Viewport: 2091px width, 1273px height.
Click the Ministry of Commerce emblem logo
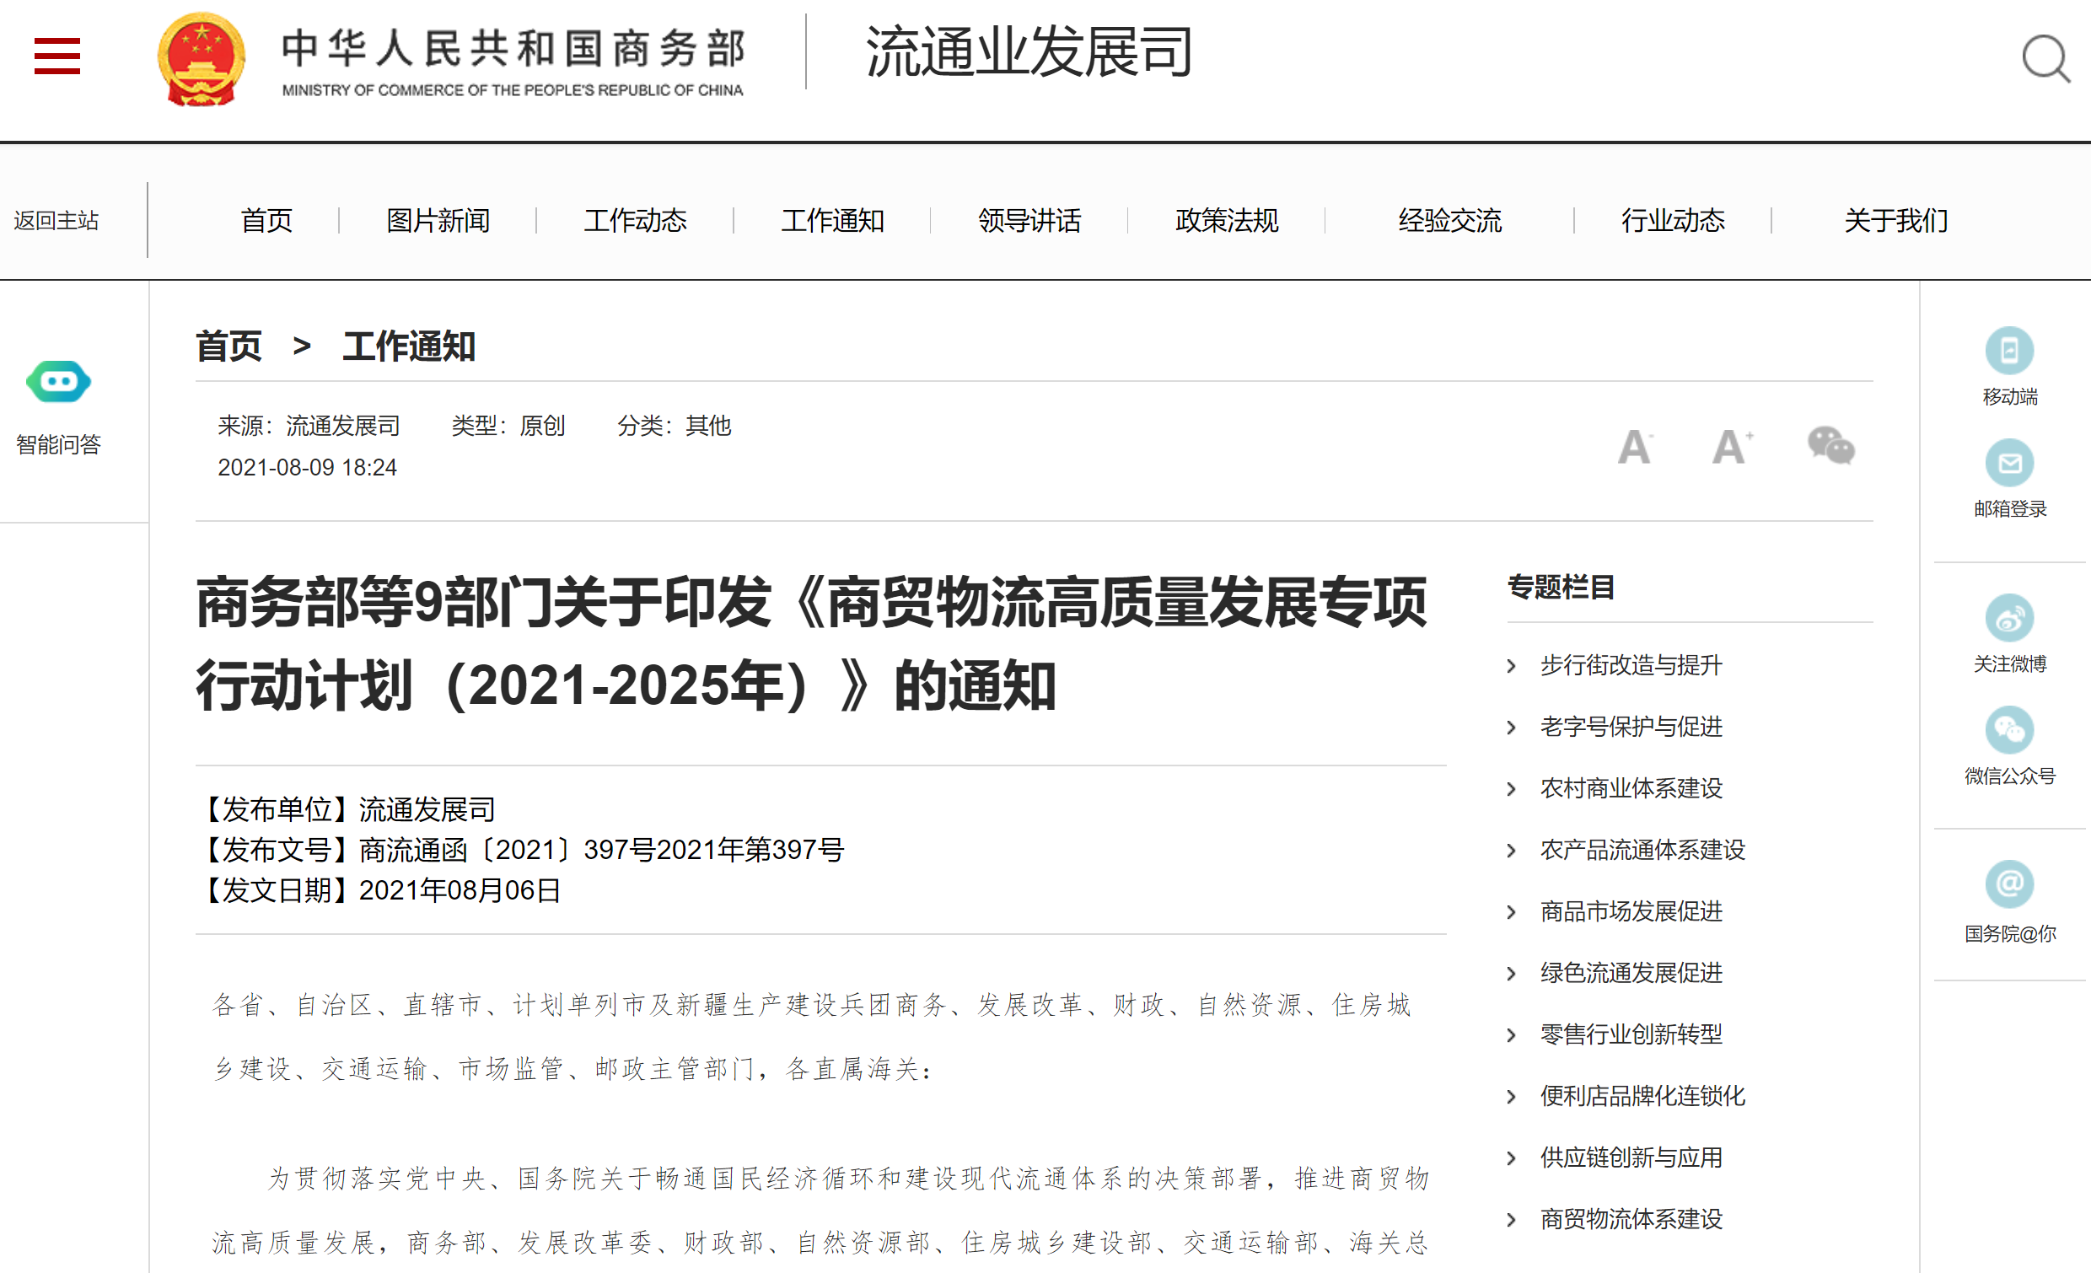point(202,58)
